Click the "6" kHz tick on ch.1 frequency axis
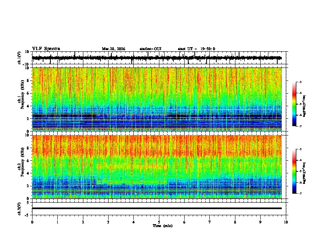This screenshot has width=322, height=249. [28, 93]
